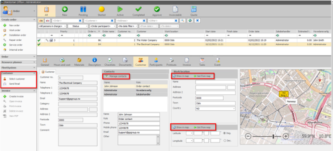Select the Deg. radio button
This screenshot has width=333, height=151.
224,133
